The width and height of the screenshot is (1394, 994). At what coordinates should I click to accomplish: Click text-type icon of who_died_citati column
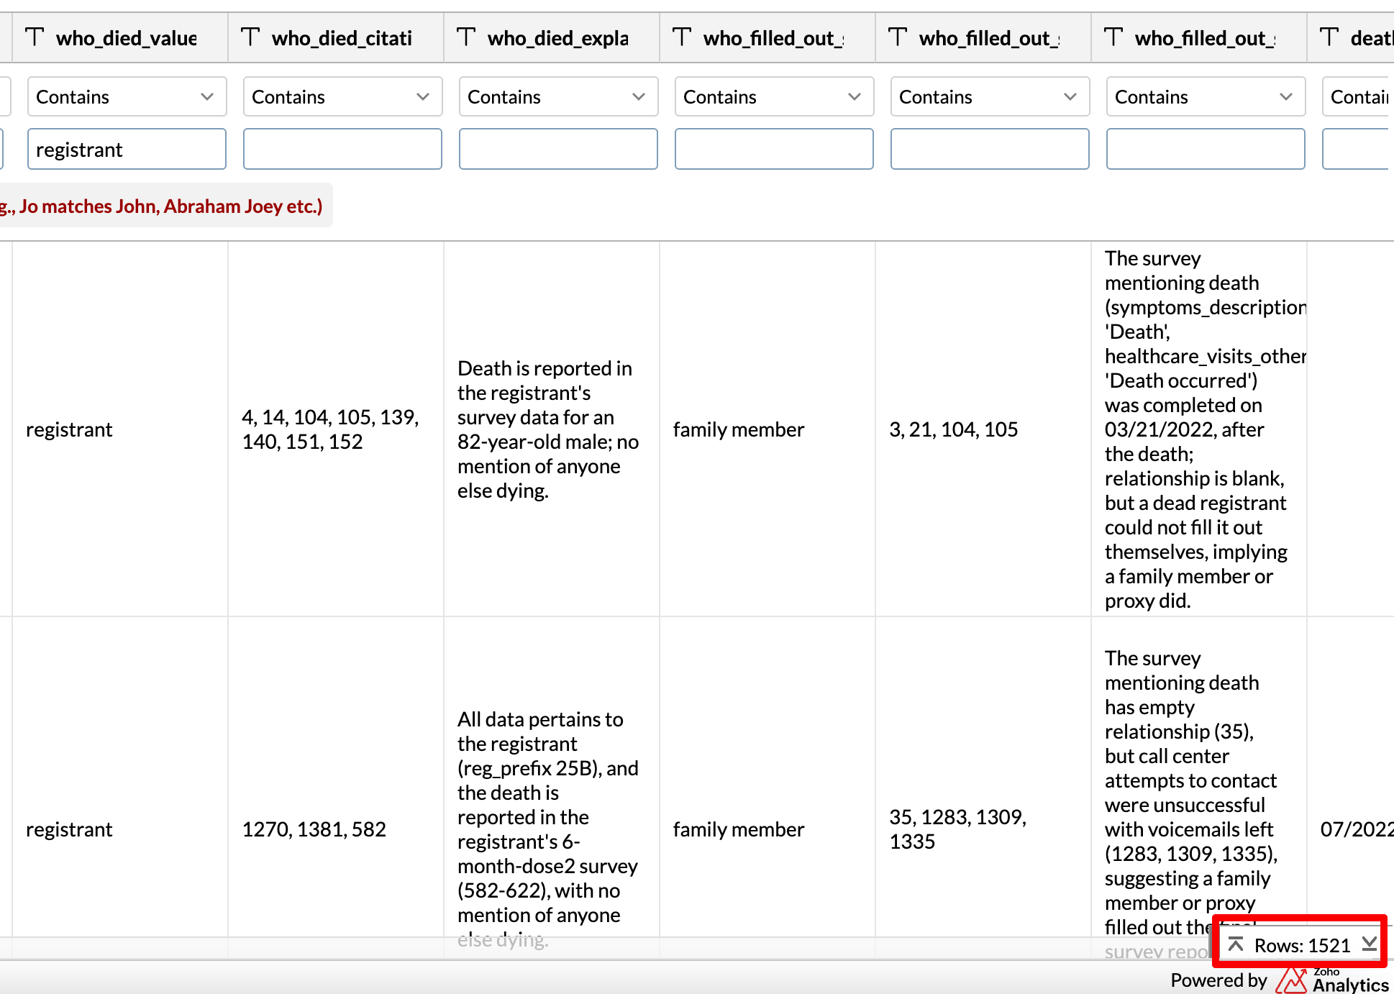[x=250, y=37]
